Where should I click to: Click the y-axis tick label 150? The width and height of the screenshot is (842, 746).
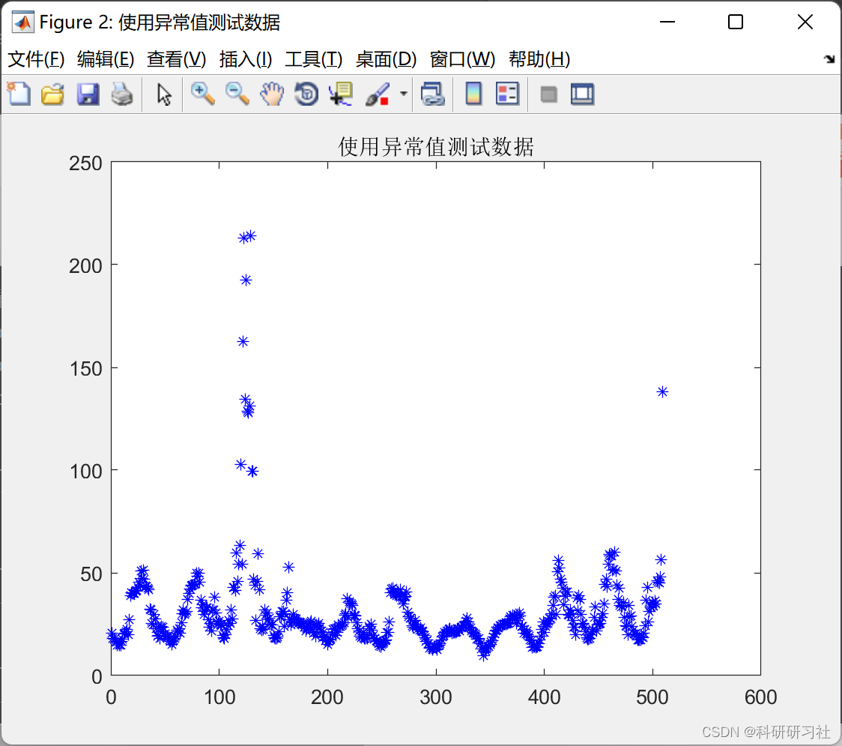point(85,369)
